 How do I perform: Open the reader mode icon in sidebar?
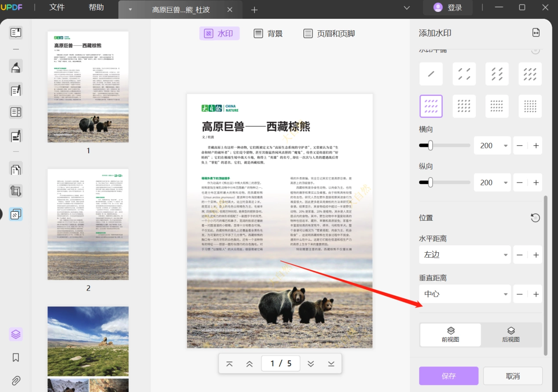pyautogui.click(x=16, y=33)
